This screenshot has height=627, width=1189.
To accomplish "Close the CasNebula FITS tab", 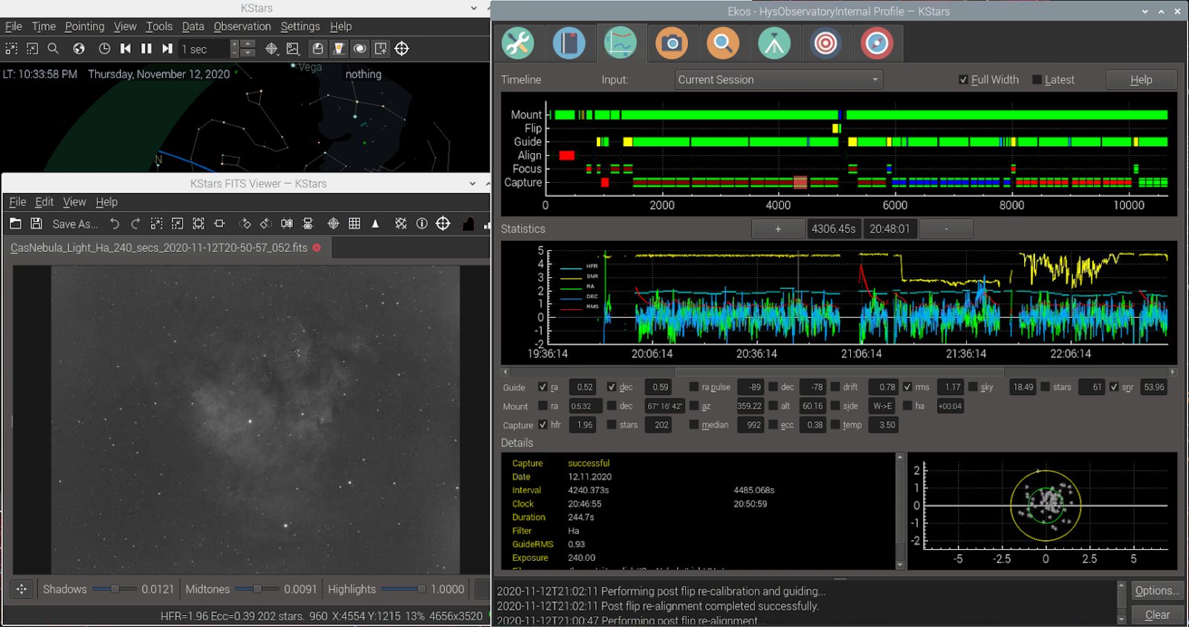I will 317,247.
